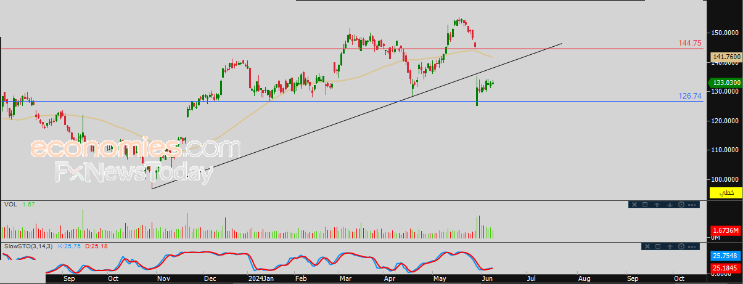Open VOL pane more options dots

(692, 205)
